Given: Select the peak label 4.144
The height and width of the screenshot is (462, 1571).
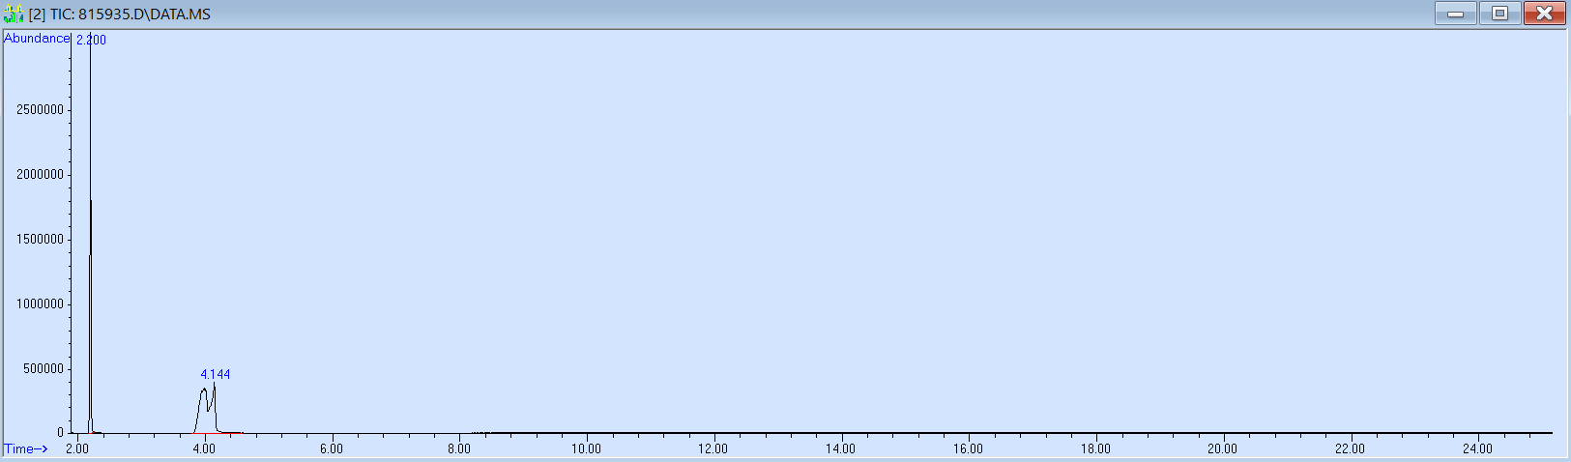Looking at the screenshot, I should [216, 374].
